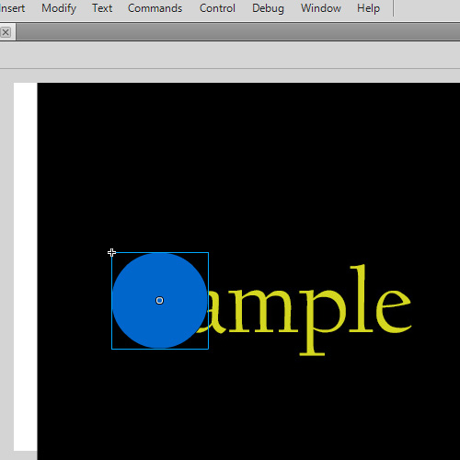Select the yellow "ample" text
Image resolution: width=460 pixels, height=460 pixels.
[304, 310]
